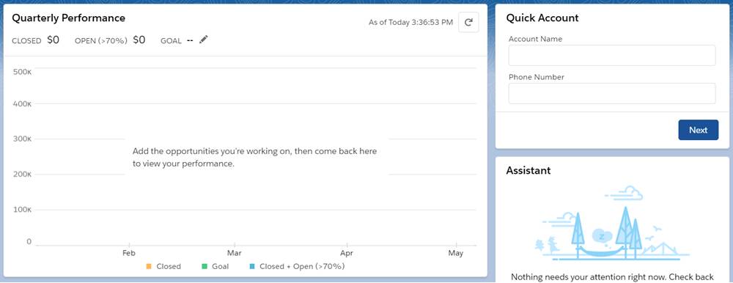Click the 'As of Today 3:36:53 PM' timestamp

pyautogui.click(x=411, y=22)
